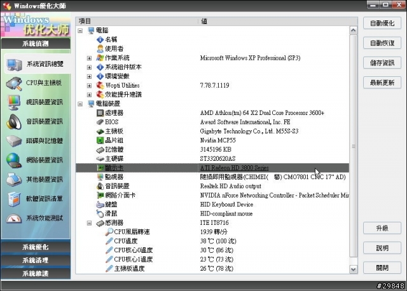Switch to 系統偵測 section tab
Screen dimensions: 407x291
coord(36,44)
